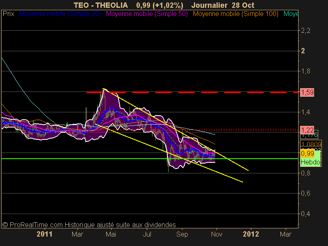The image size is (328, 246).
Task: Click the 'Journalier 28 Oct' timeframe label
Action: [223, 5]
